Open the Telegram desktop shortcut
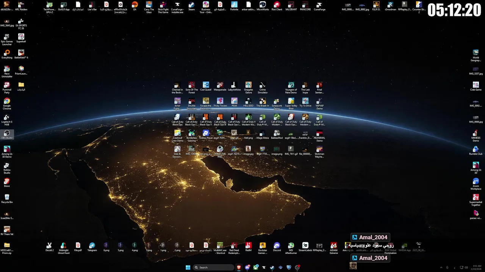Viewport: 485px width, 272px height. click(x=92, y=247)
